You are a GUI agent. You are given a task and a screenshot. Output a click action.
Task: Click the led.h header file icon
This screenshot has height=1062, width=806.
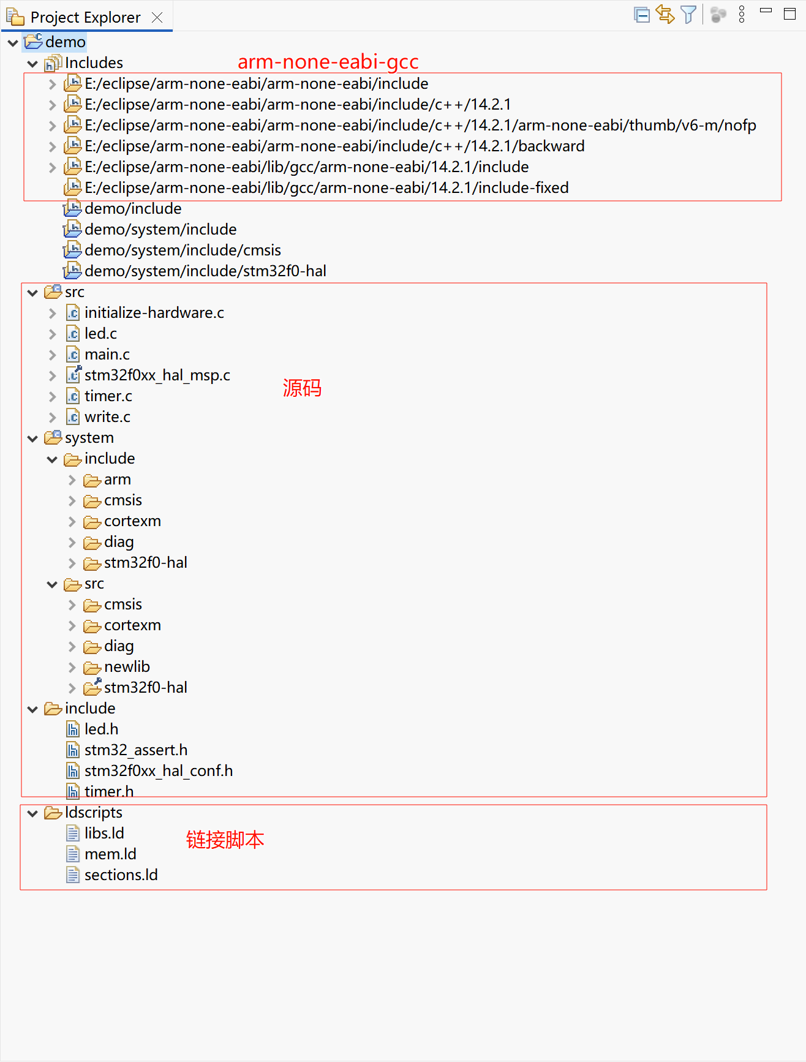pos(73,729)
